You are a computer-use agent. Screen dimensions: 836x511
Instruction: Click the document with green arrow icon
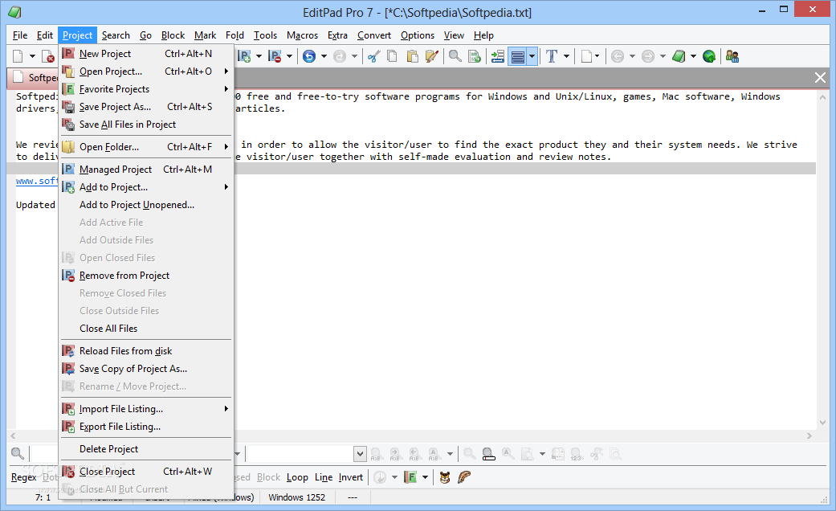click(x=475, y=56)
